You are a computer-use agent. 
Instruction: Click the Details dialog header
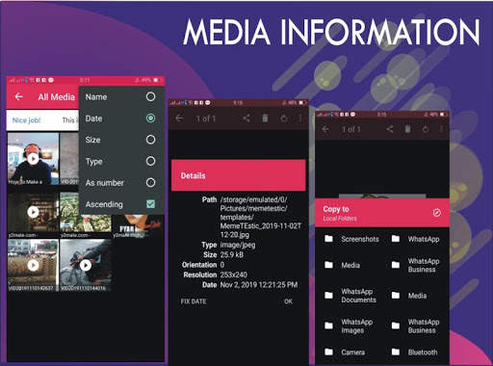(239, 175)
